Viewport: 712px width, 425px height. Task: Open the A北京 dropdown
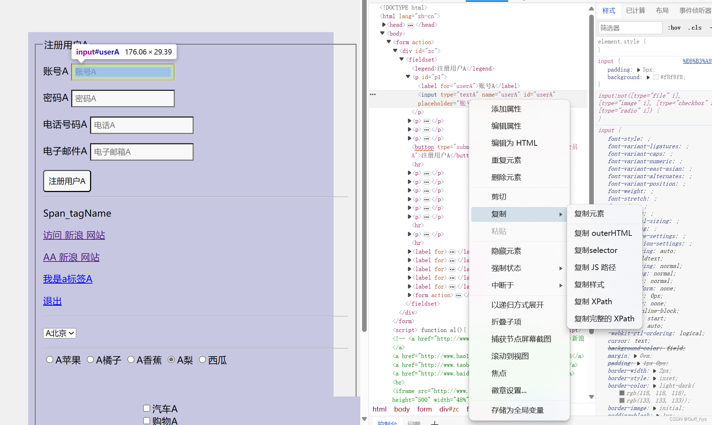(x=59, y=333)
